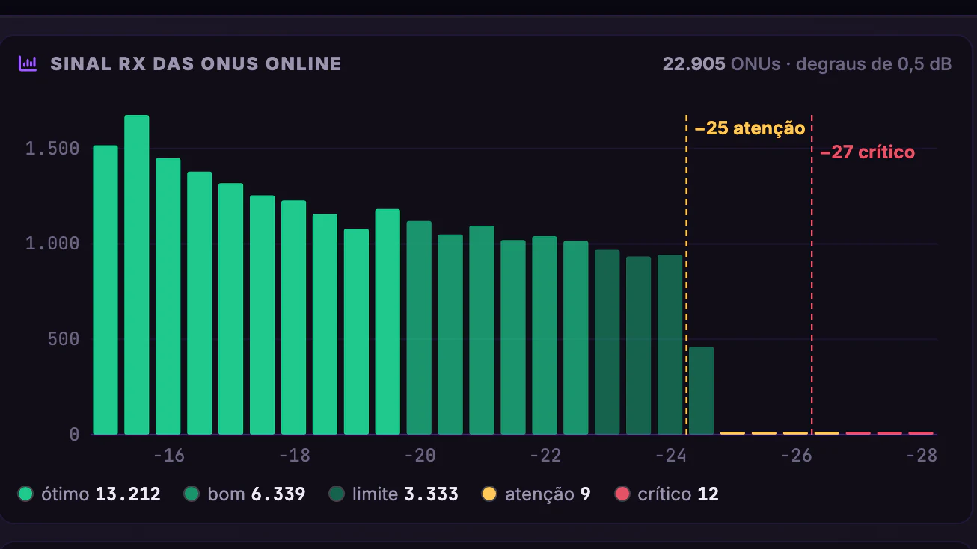
Task: Click the 'degraus de 0,5 dB' text
Action: point(874,64)
